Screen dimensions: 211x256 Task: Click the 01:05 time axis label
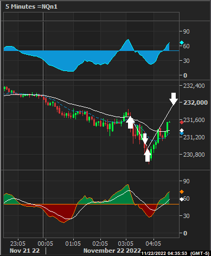(73, 244)
